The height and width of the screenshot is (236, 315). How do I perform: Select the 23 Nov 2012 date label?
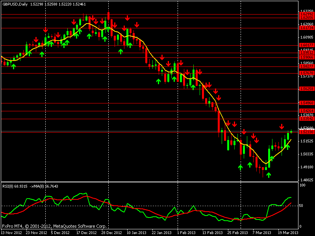tap(36, 233)
